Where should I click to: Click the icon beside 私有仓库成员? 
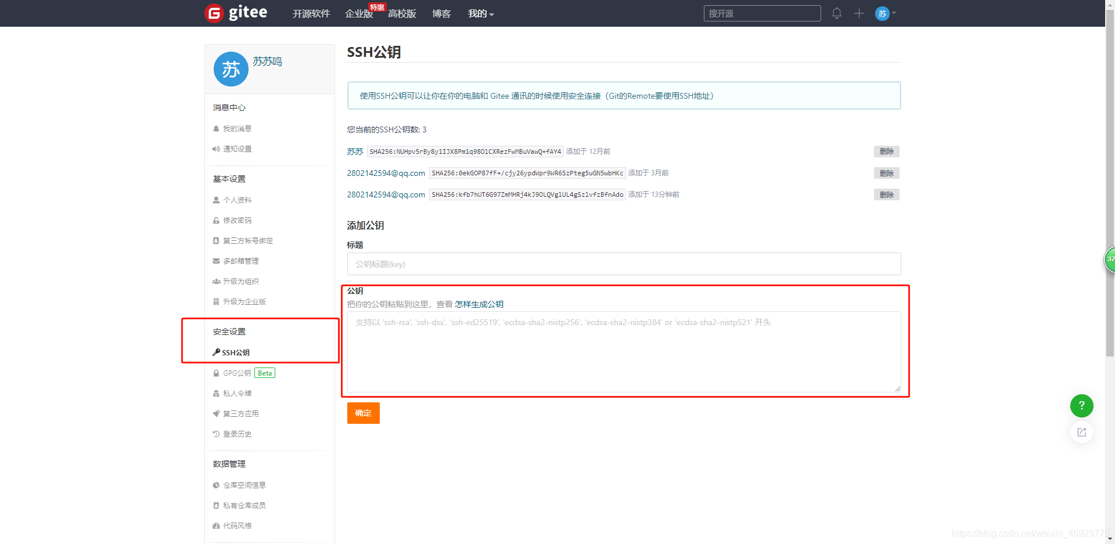click(x=216, y=505)
